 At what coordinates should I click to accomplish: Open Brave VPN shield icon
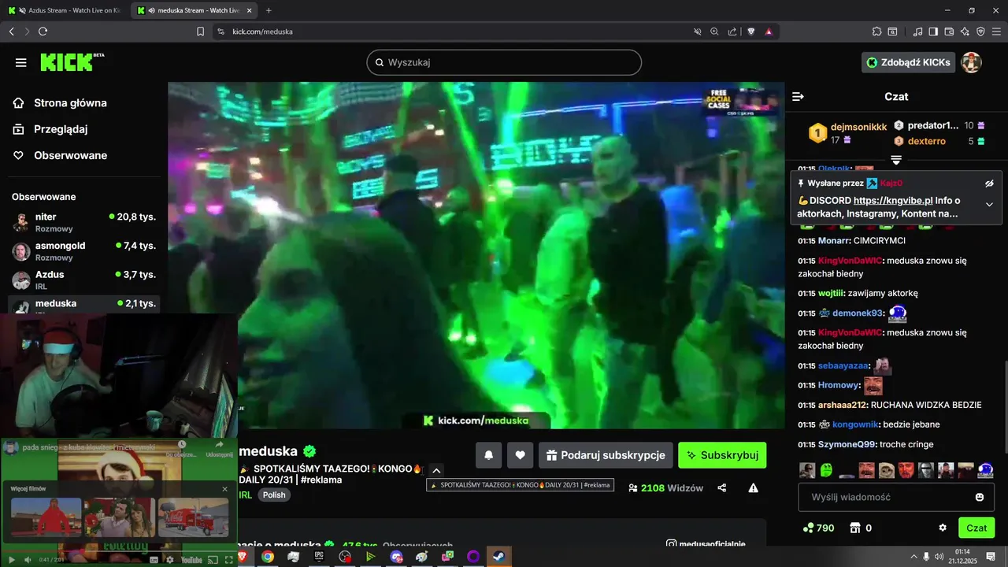click(980, 31)
